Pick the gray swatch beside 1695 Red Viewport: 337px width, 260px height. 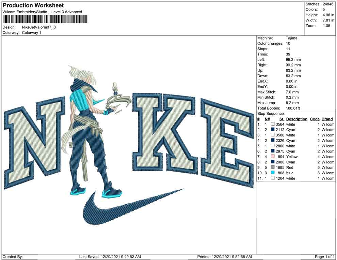(273, 167)
